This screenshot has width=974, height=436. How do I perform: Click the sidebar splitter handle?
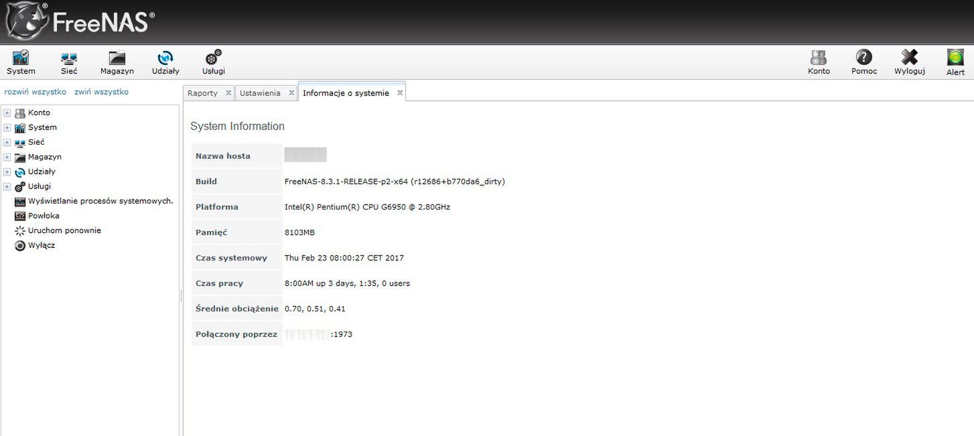tap(181, 295)
